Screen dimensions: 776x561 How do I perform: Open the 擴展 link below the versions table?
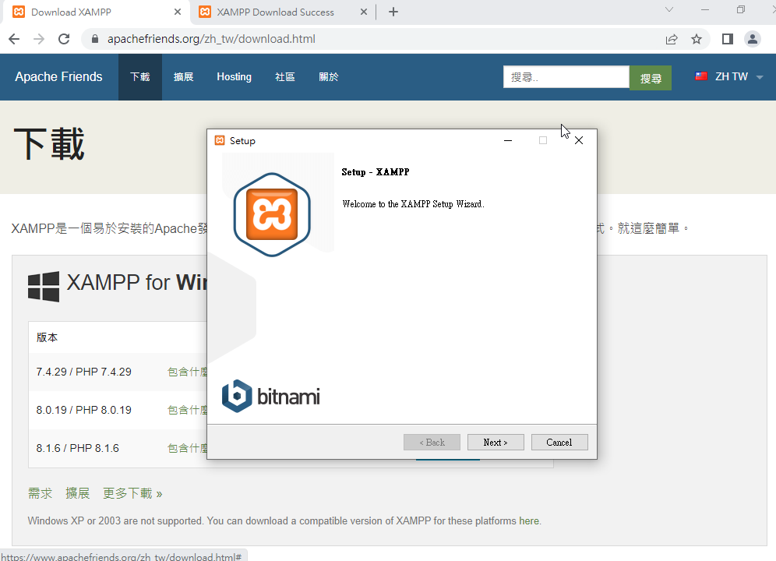pos(78,493)
